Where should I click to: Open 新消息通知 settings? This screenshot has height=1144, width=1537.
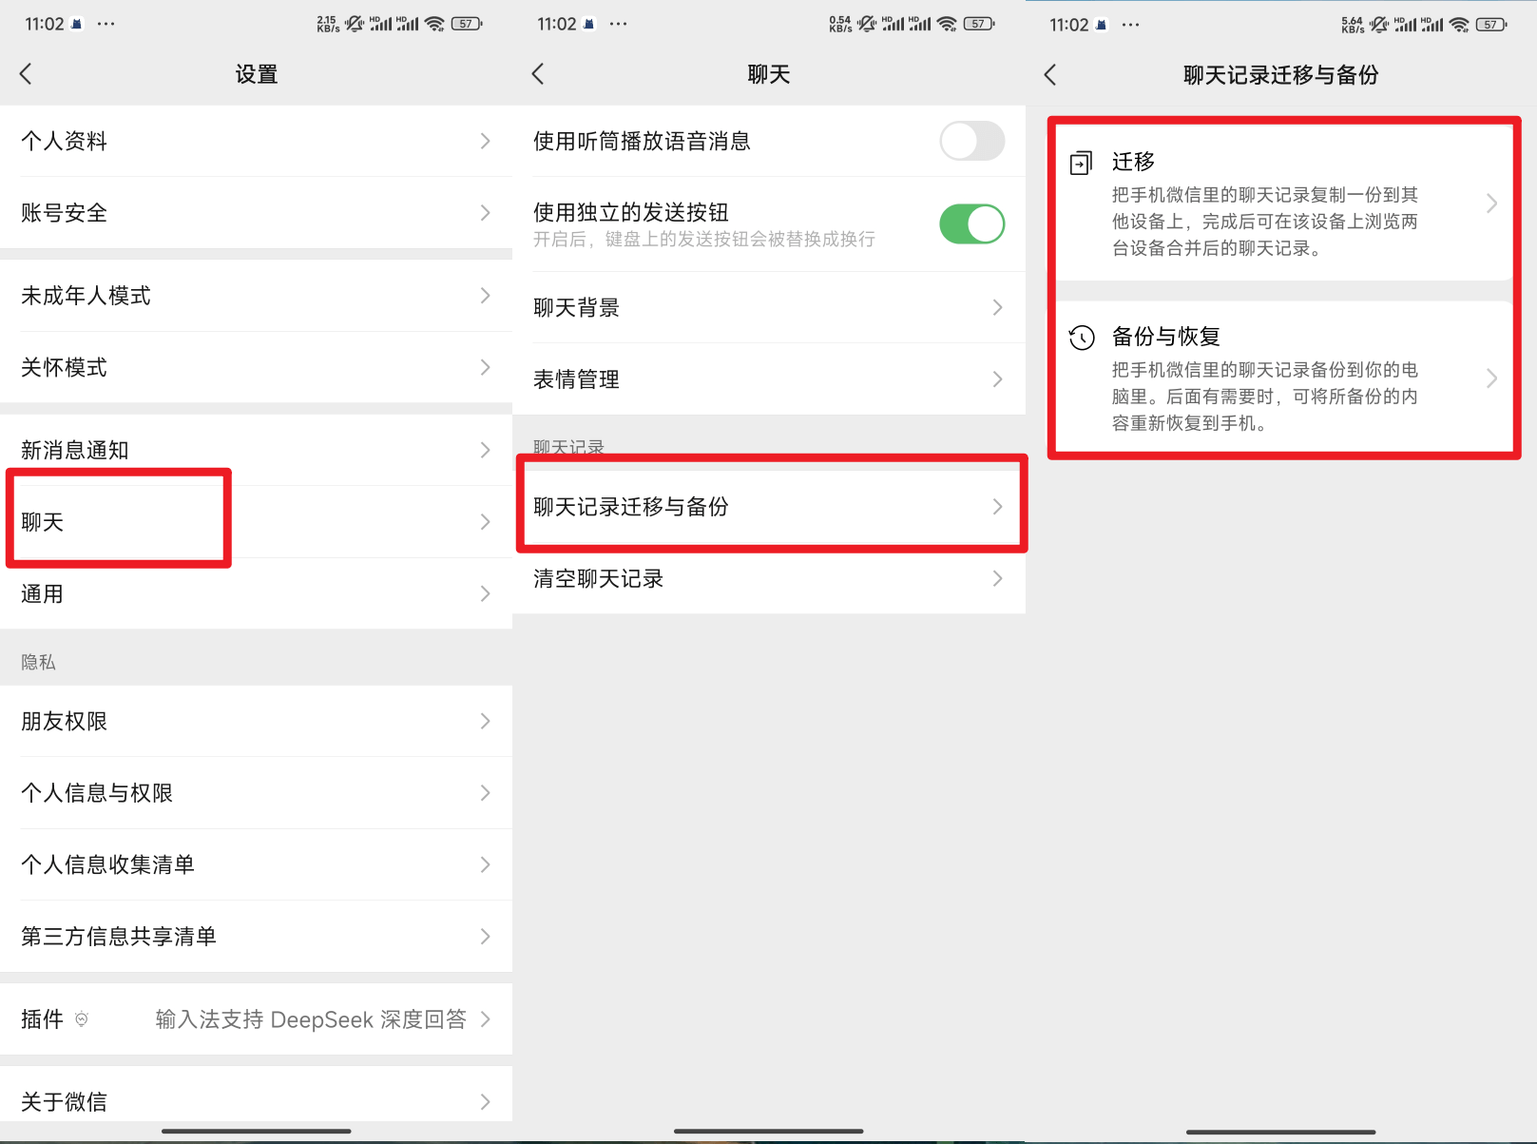pyautogui.click(x=256, y=450)
